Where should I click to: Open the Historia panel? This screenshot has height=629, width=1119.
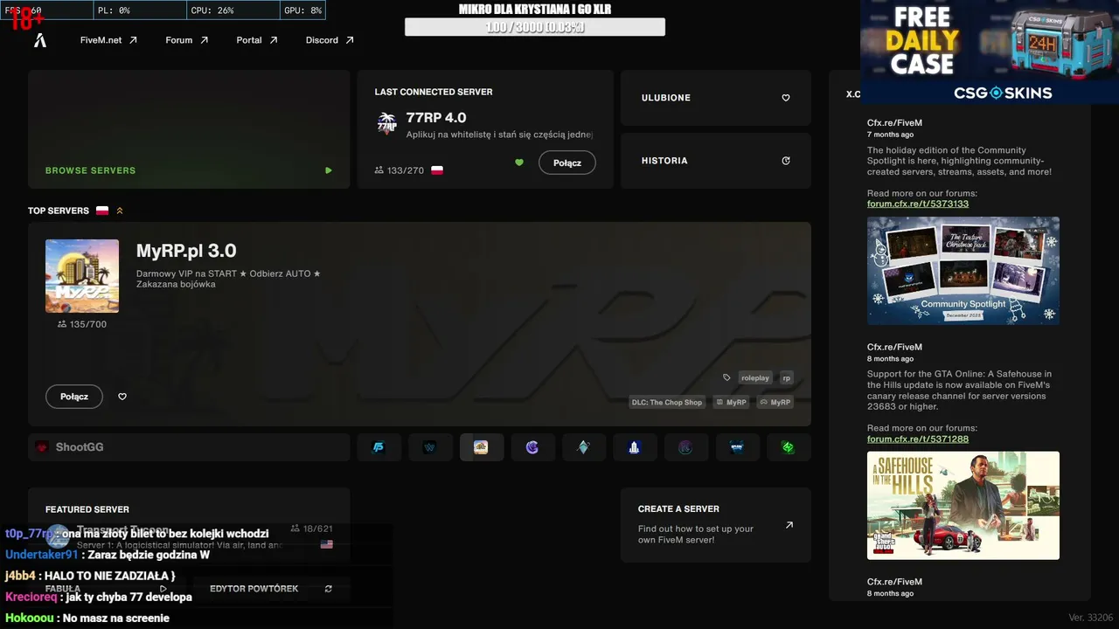[716, 161]
